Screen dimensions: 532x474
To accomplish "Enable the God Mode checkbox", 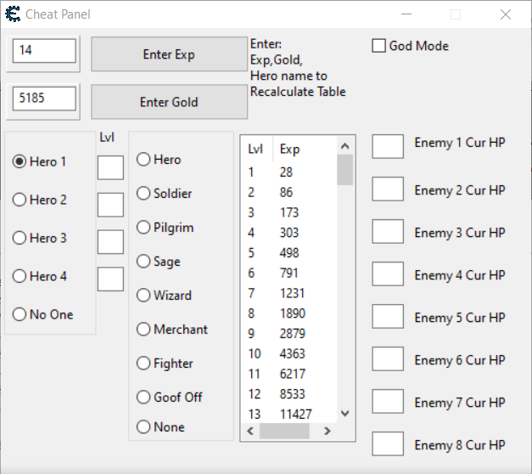I will coord(379,46).
